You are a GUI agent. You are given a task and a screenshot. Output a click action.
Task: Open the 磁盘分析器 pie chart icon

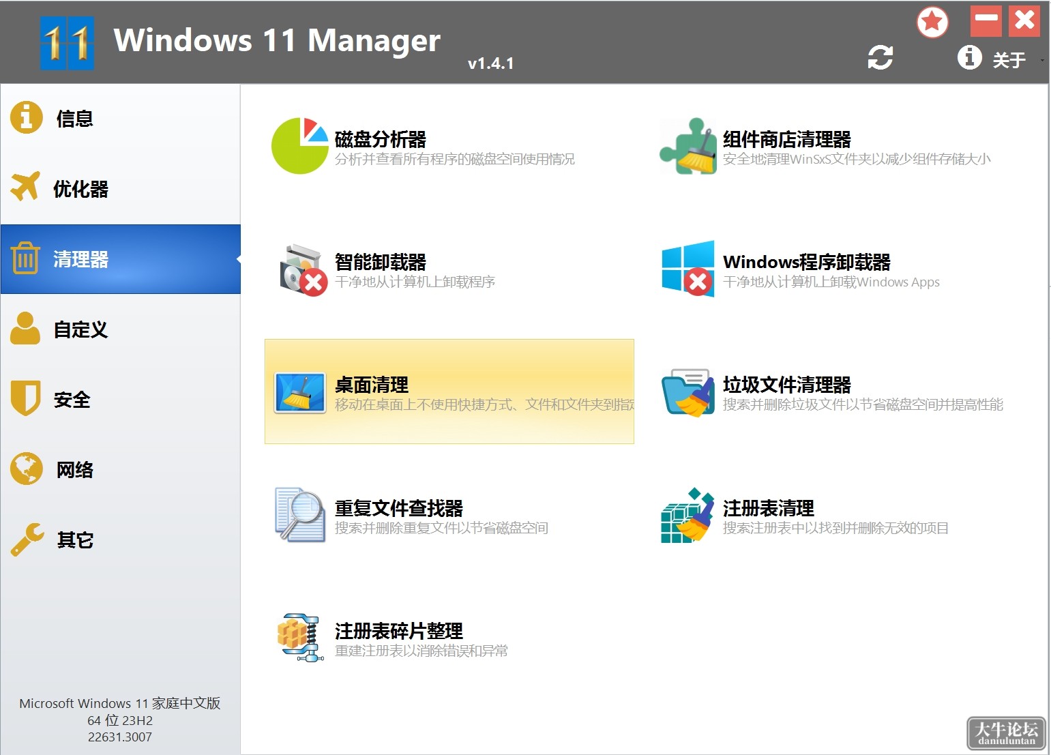[x=300, y=145]
